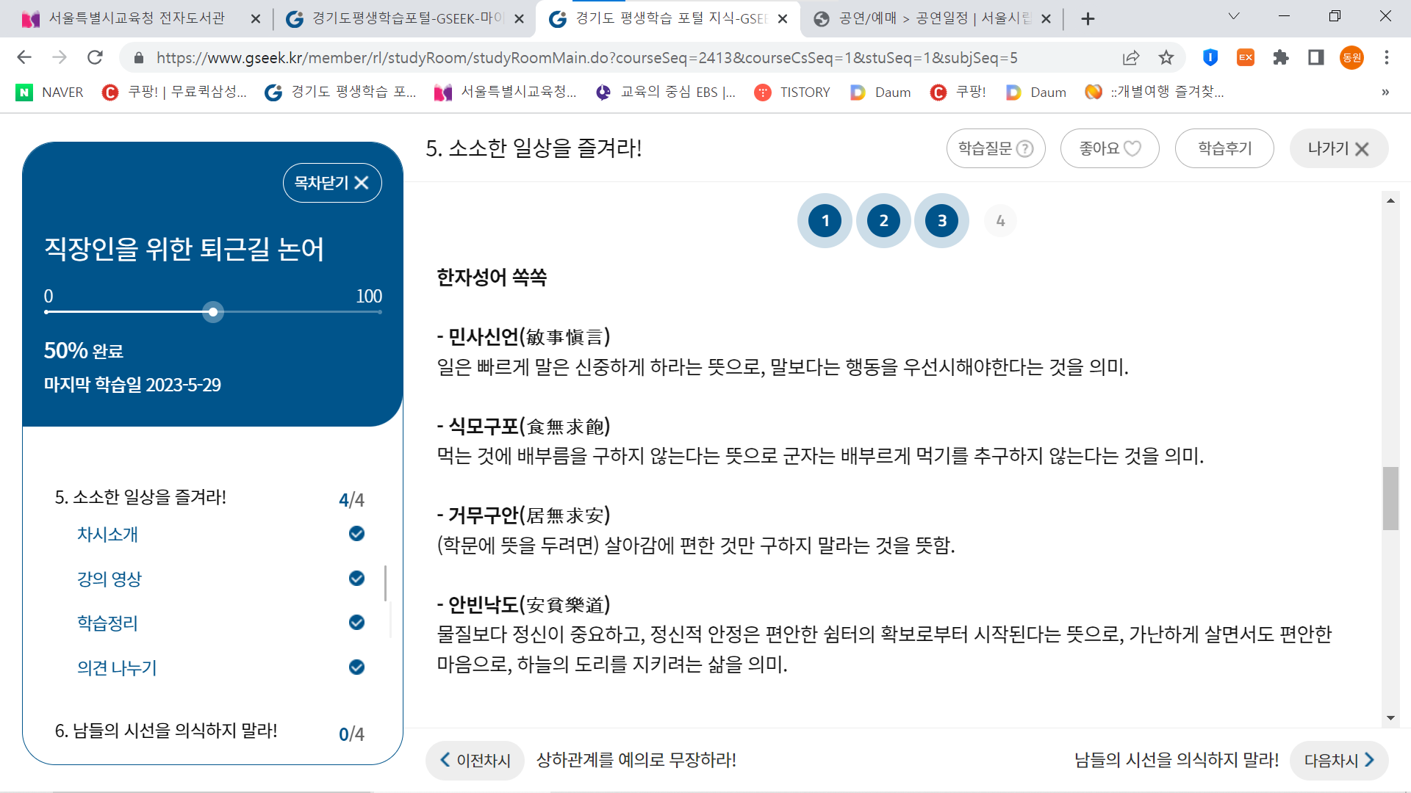
Task: Switch to the 서울특별시교육청 전자도서관 tab
Action: pos(137,18)
